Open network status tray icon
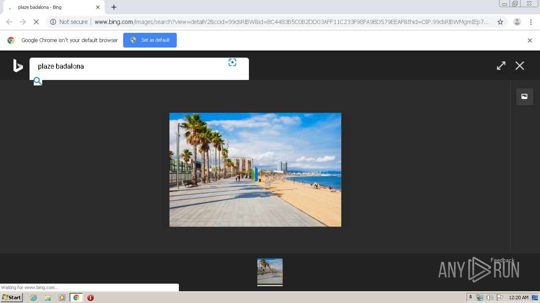Viewport: 540px width, 303px height. pyautogui.click(x=480, y=298)
